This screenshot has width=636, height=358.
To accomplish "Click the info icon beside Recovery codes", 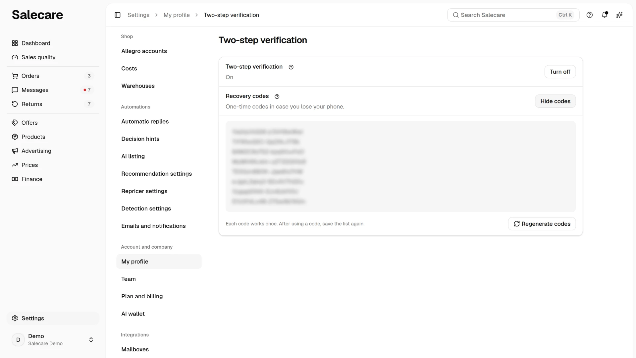I will click(x=277, y=96).
